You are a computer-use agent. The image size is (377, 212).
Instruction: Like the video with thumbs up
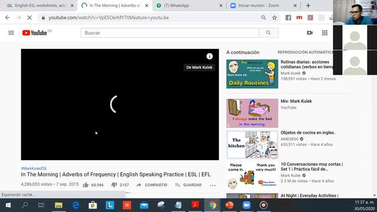pyautogui.click(x=93, y=185)
